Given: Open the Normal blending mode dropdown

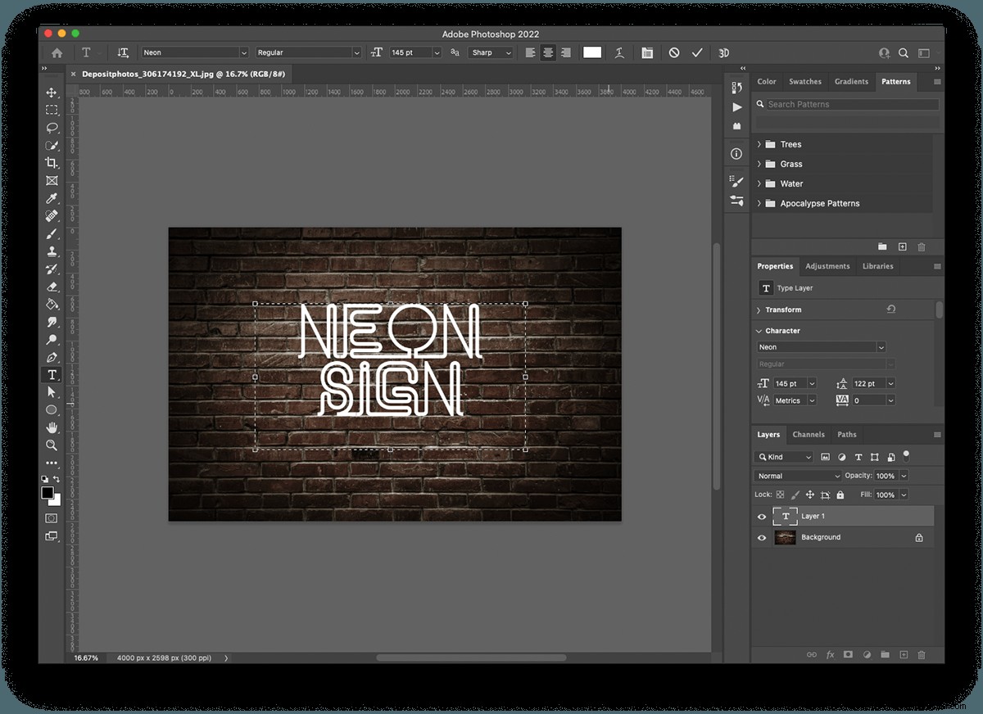Looking at the screenshot, I should 796,475.
